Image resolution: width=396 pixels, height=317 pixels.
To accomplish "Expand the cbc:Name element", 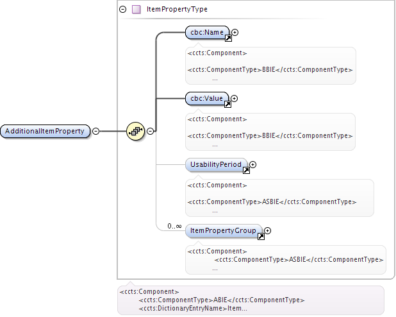I will tap(235, 32).
